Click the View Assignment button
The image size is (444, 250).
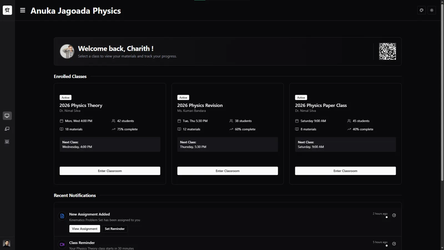[85, 229]
